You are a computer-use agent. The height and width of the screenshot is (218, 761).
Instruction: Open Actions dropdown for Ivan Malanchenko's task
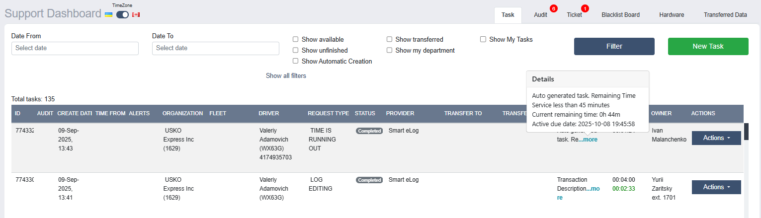(x=716, y=138)
